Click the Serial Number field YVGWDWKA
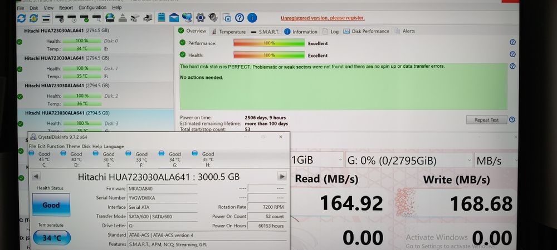 162,198
